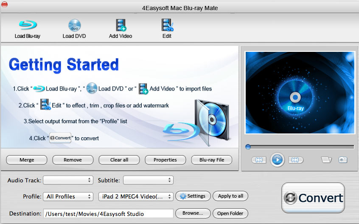
Task: Click the Open Folder button
Action: (x=230, y=213)
